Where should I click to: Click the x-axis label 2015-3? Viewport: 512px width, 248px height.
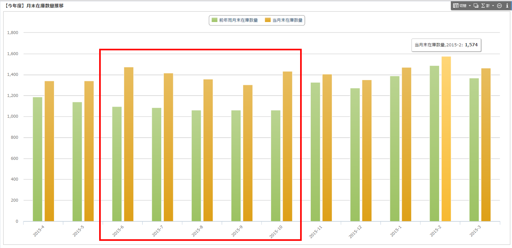coord(475,231)
